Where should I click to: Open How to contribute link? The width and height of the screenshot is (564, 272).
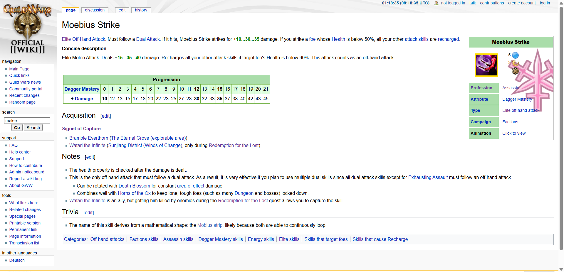pos(26,165)
